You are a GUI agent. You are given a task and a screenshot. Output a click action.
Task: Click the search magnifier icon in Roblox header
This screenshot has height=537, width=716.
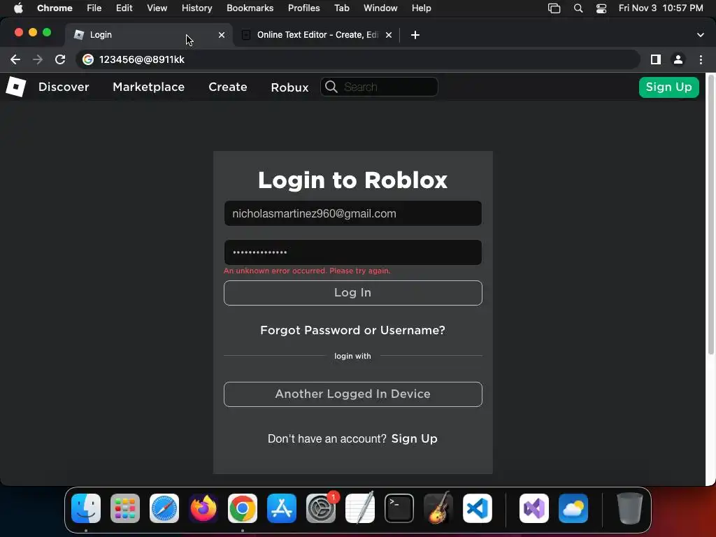tap(331, 87)
